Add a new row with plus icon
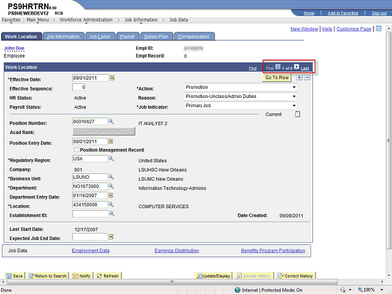 pos(299,78)
